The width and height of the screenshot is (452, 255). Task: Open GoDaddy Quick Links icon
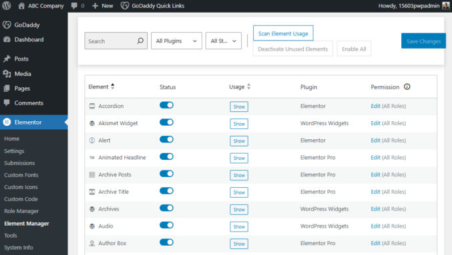click(x=125, y=6)
